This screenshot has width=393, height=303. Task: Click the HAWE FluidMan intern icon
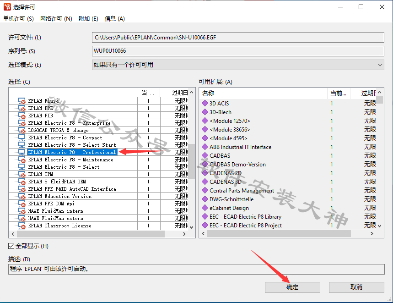pos(22,211)
